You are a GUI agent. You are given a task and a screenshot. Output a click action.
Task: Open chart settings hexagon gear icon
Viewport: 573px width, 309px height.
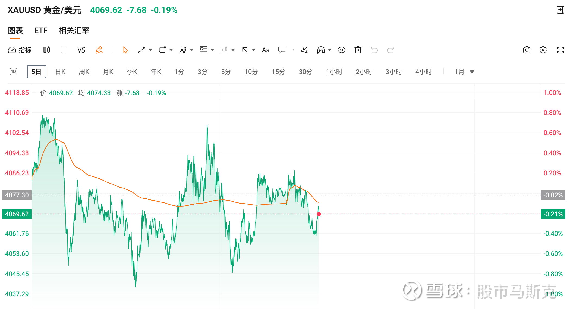point(543,50)
